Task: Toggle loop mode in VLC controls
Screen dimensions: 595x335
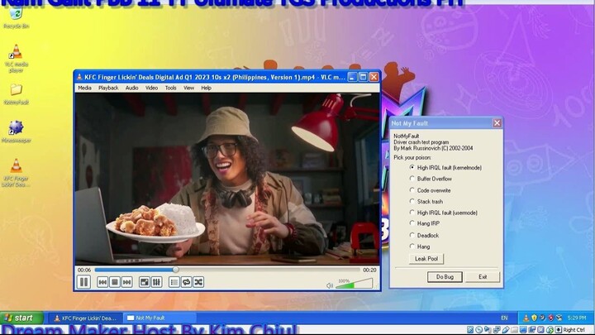Action: pos(186,282)
